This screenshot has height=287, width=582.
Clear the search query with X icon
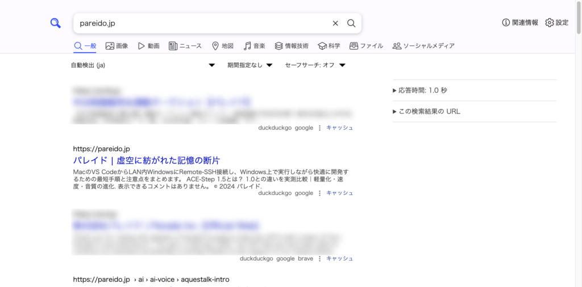[335, 23]
